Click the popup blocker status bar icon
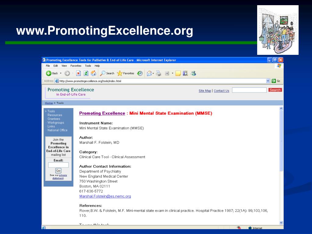 (239, 228)
